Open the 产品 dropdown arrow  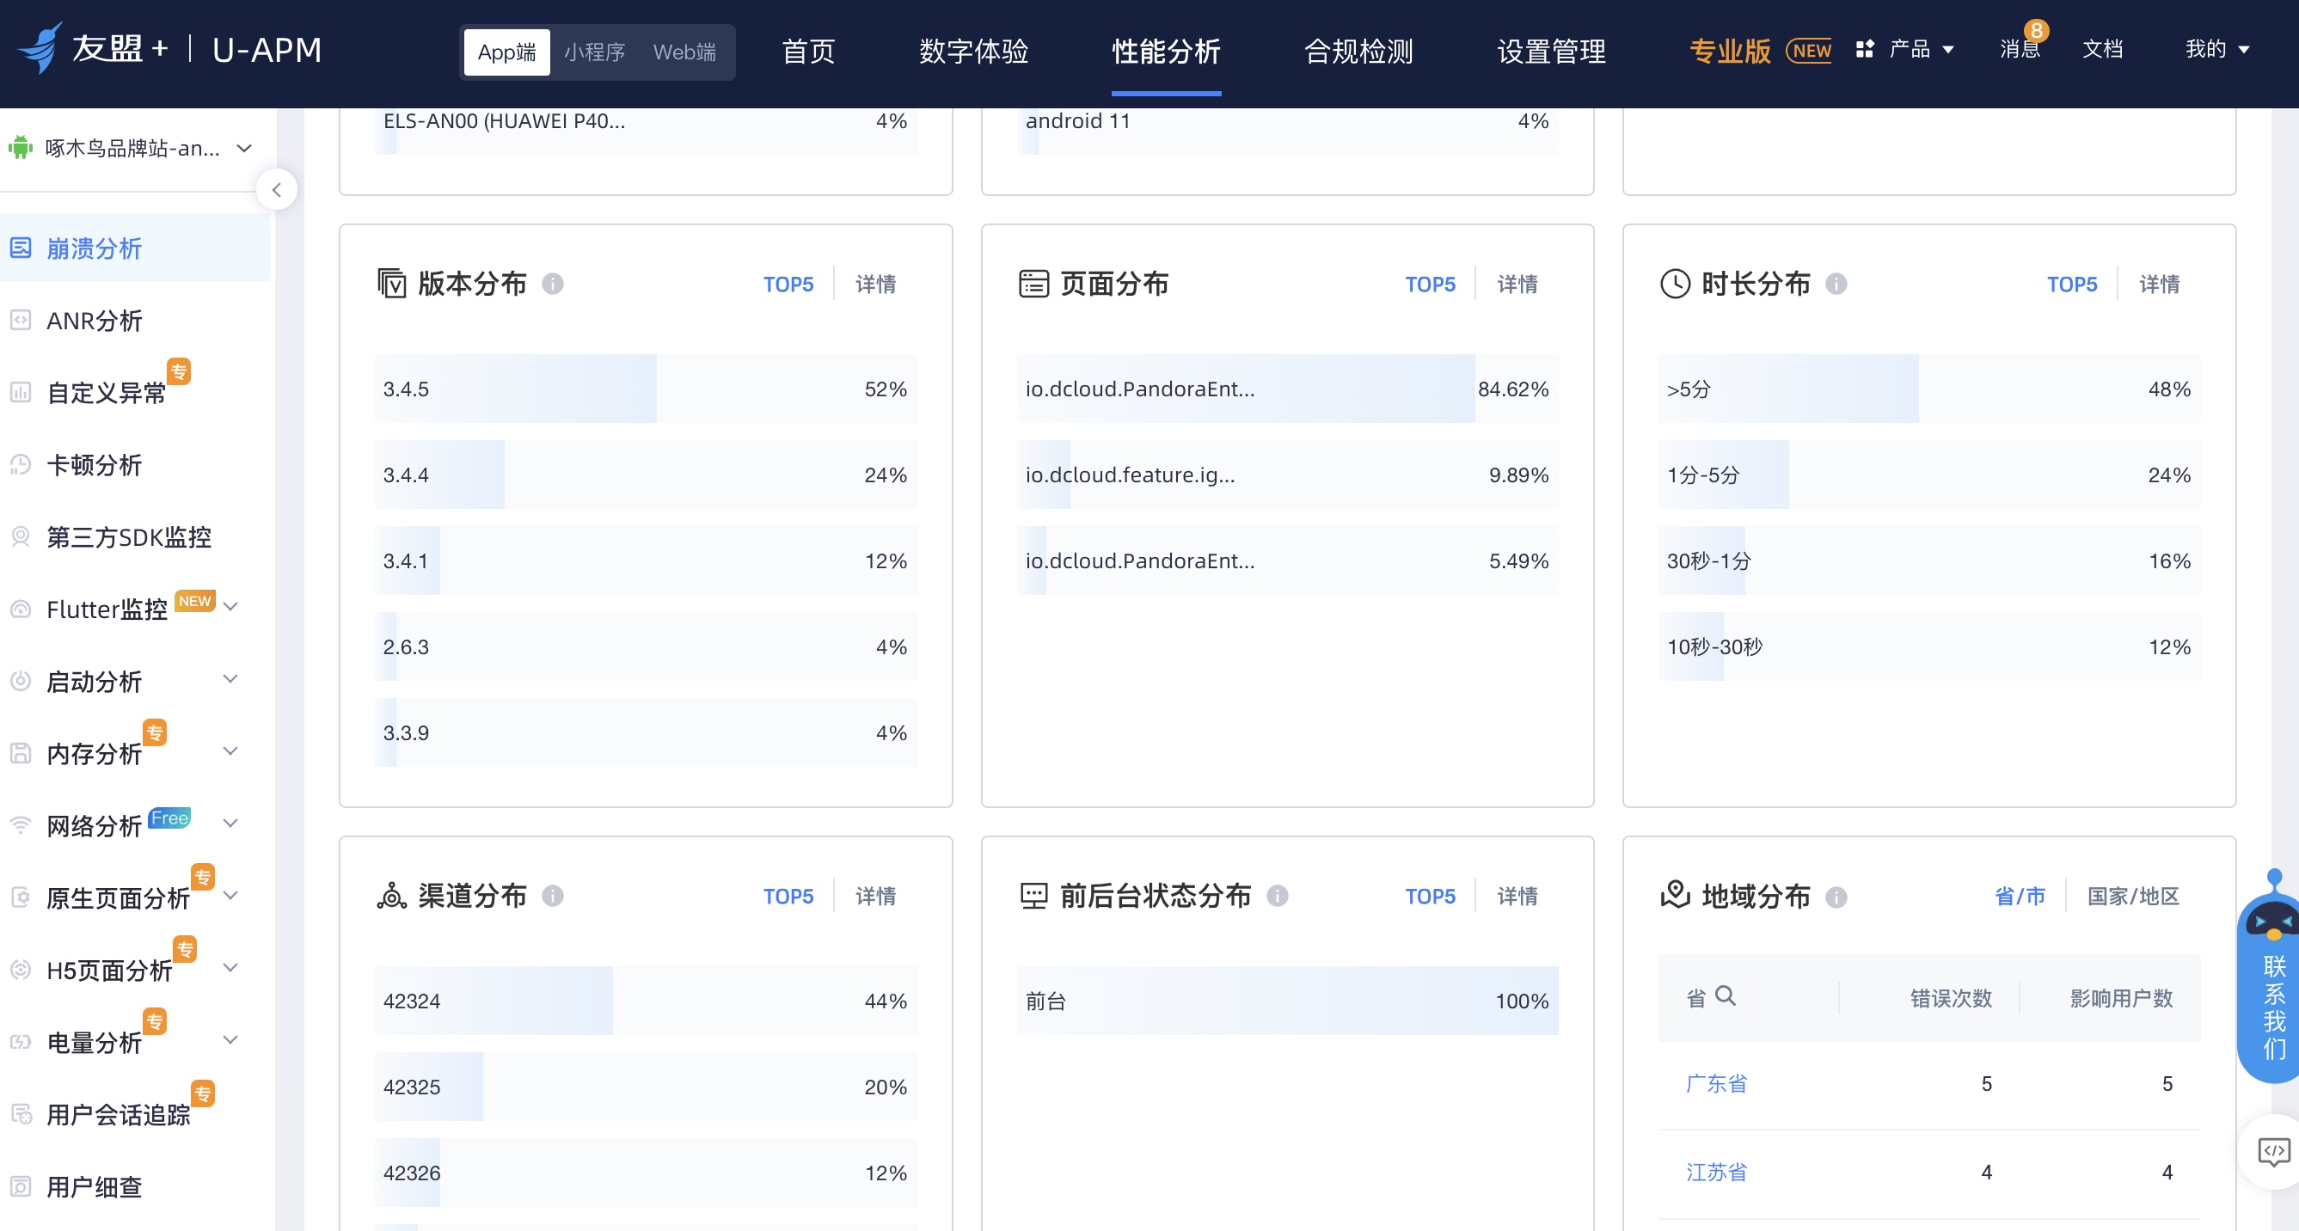(x=1948, y=50)
